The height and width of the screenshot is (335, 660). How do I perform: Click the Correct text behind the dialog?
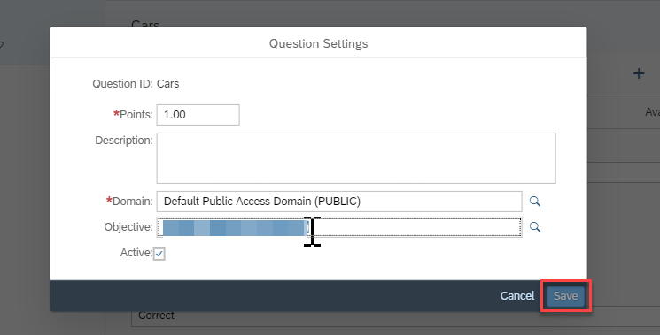(x=156, y=316)
